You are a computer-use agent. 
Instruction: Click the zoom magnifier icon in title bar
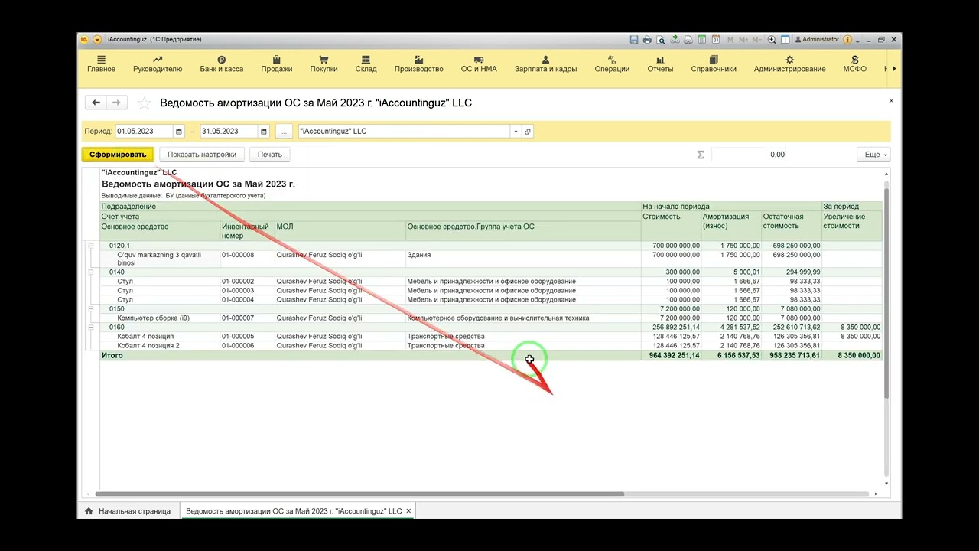point(772,40)
